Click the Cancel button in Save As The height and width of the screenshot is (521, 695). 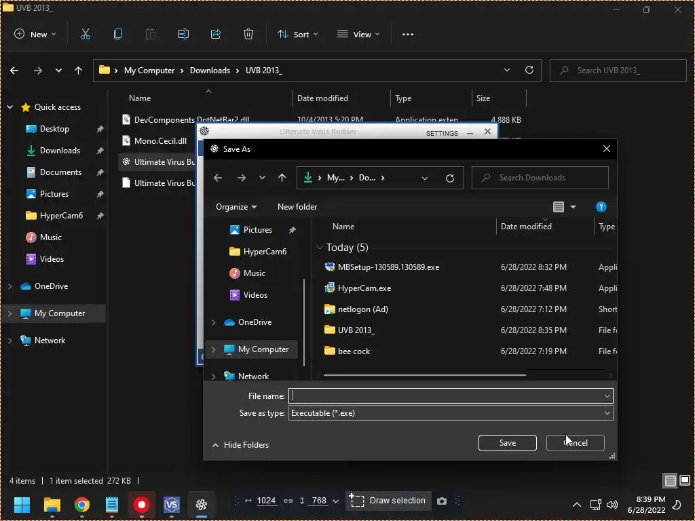[x=576, y=443]
